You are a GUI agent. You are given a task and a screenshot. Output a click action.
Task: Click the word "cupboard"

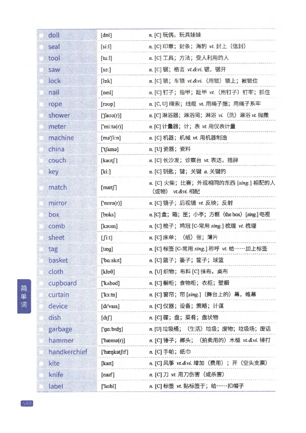click(x=62, y=283)
